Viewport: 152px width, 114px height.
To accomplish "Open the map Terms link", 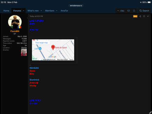I will tap(71, 60).
